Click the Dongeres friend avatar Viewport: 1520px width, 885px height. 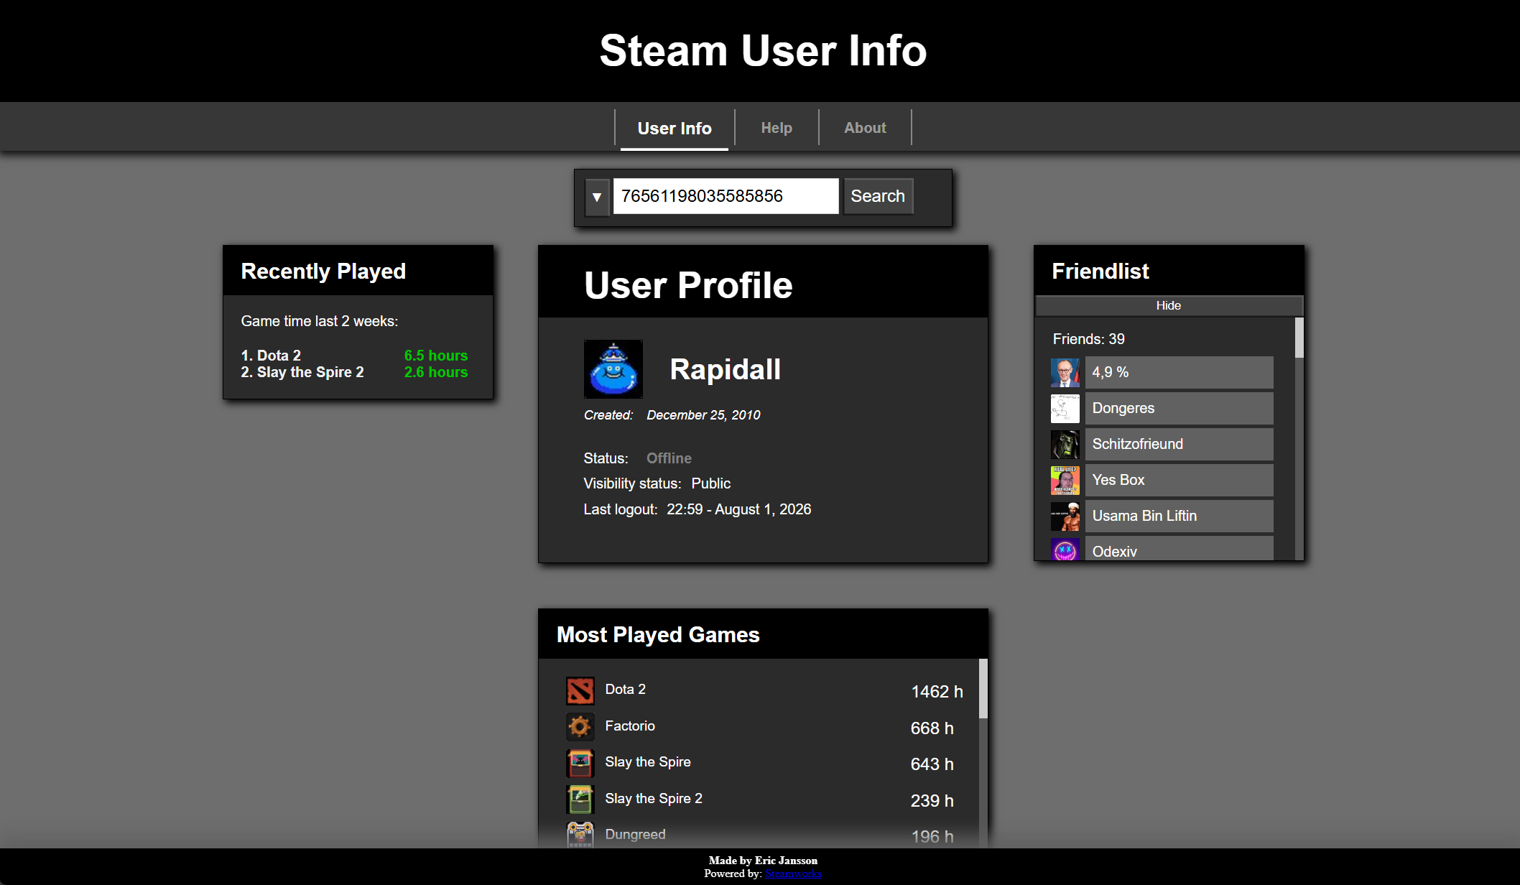pyautogui.click(x=1065, y=409)
